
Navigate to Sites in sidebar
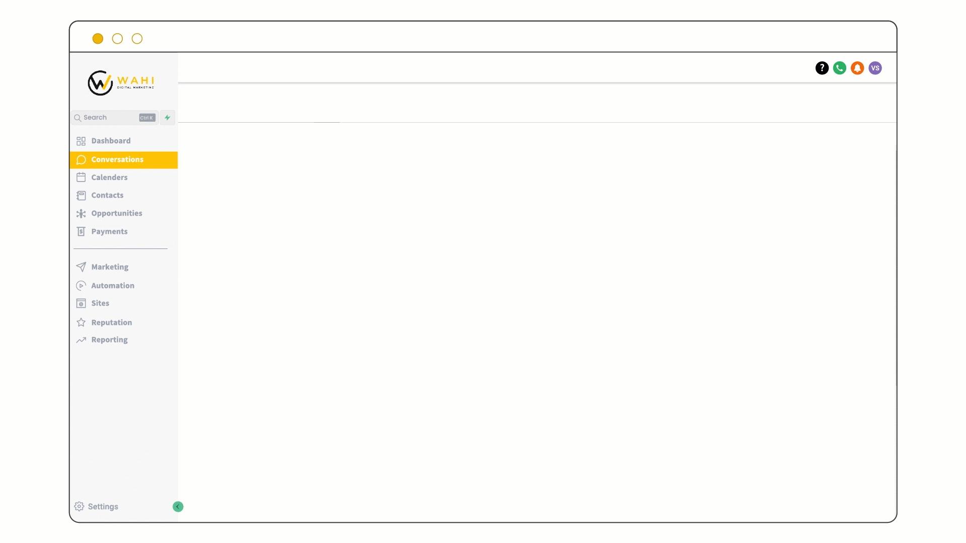(x=100, y=303)
